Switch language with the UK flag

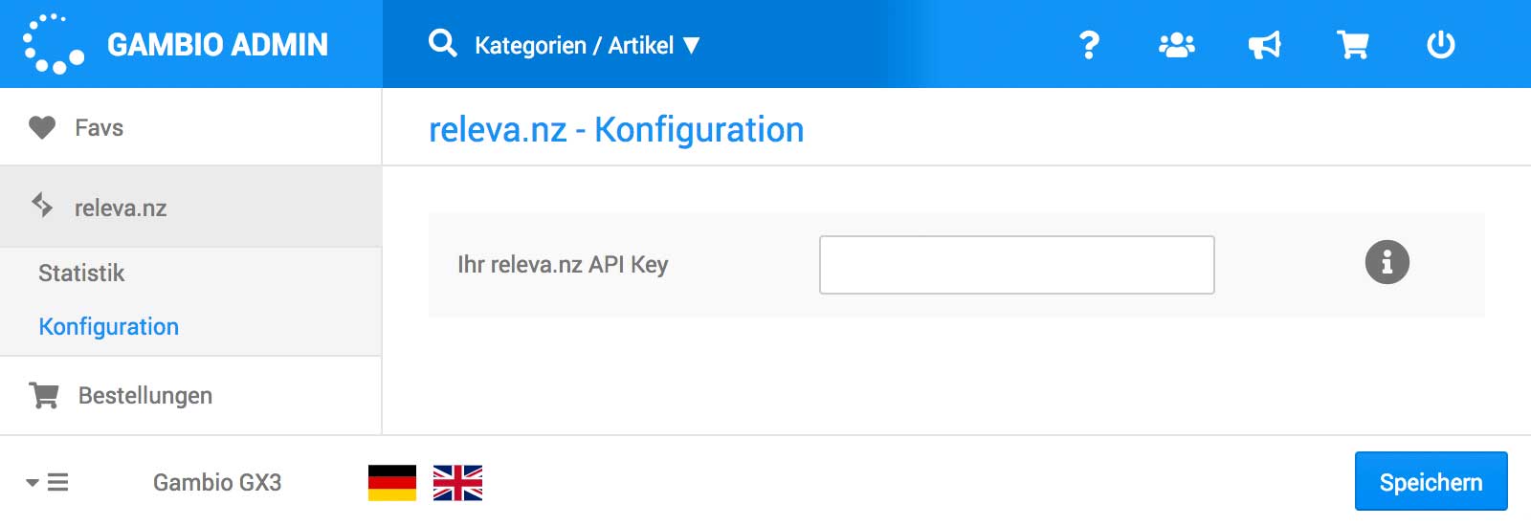point(457,483)
